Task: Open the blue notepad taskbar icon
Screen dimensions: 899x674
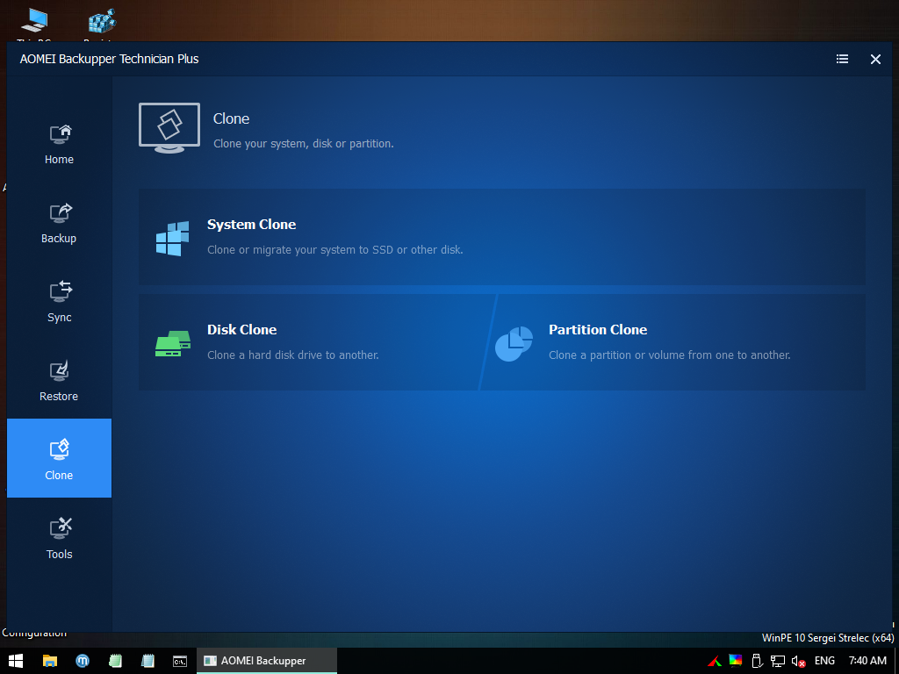Action: (147, 661)
